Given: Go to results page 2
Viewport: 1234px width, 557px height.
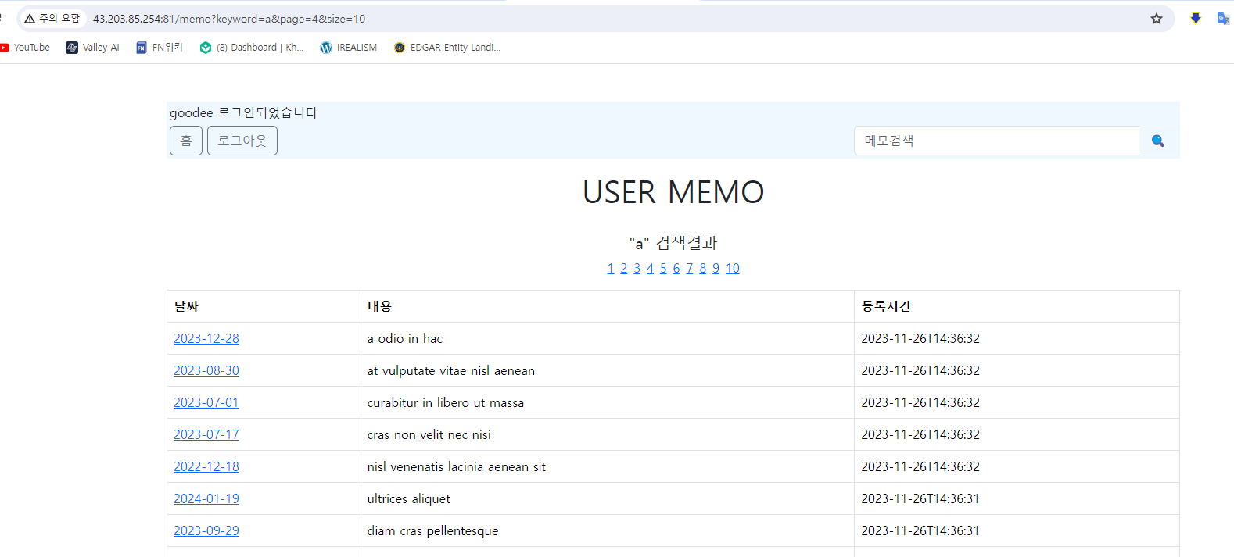Looking at the screenshot, I should click(624, 268).
